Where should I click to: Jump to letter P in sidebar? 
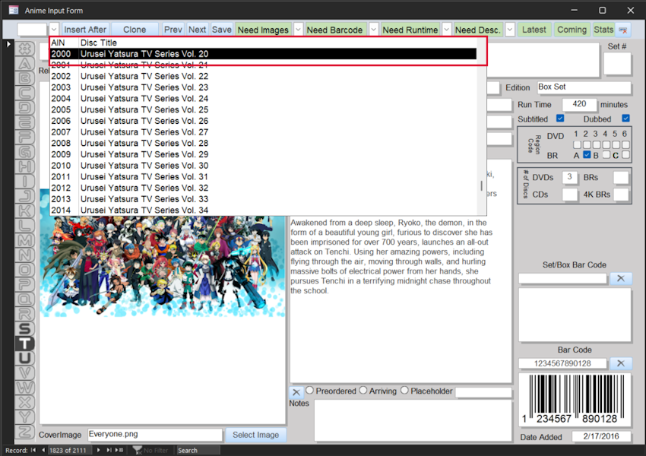25,285
